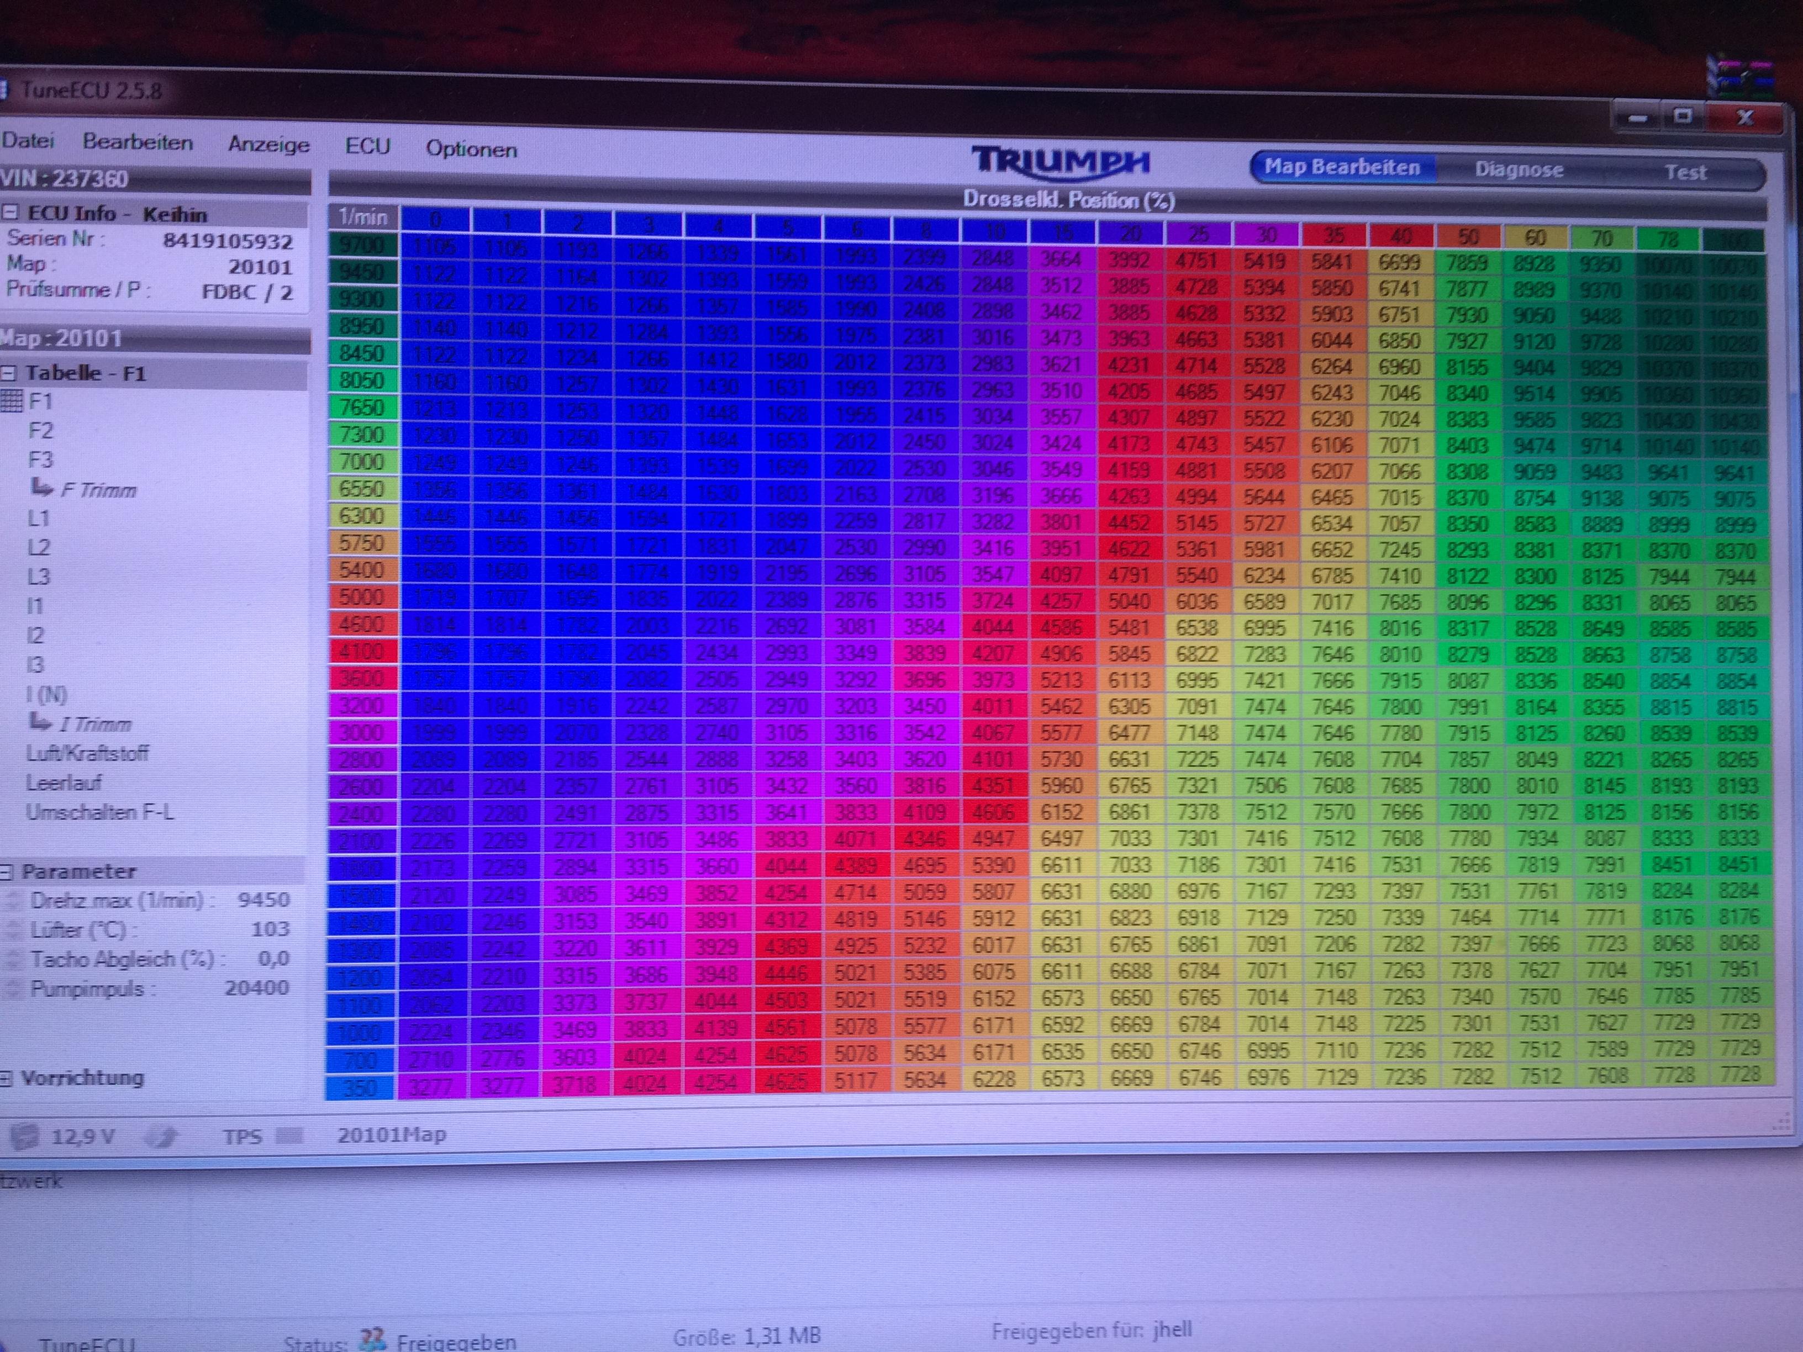Switch to the Diagnose tab

(1519, 170)
